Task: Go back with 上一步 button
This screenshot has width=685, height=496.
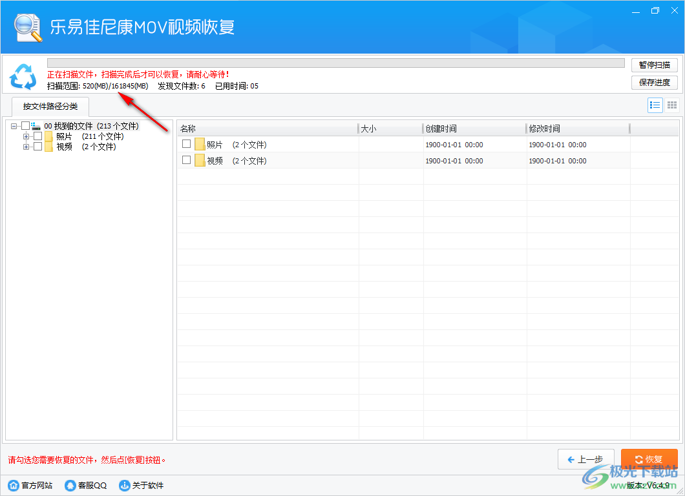Action: pos(586,459)
